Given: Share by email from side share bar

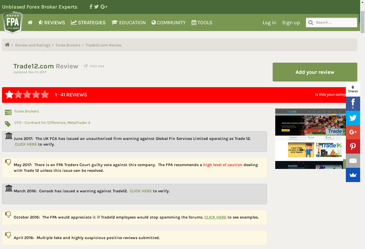Looking at the screenshot, I should pyautogui.click(x=353, y=161).
